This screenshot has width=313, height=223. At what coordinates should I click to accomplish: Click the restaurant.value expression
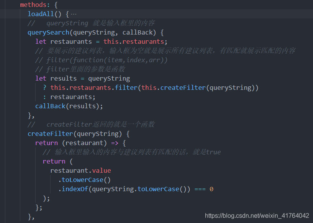click(x=80, y=170)
